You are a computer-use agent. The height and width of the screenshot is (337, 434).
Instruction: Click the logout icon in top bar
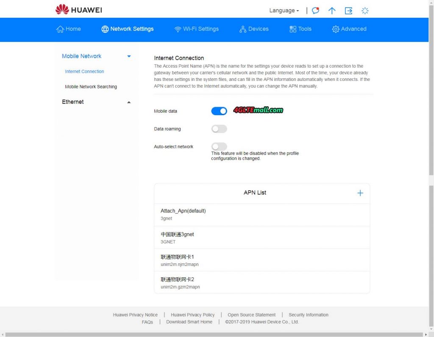[348, 11]
